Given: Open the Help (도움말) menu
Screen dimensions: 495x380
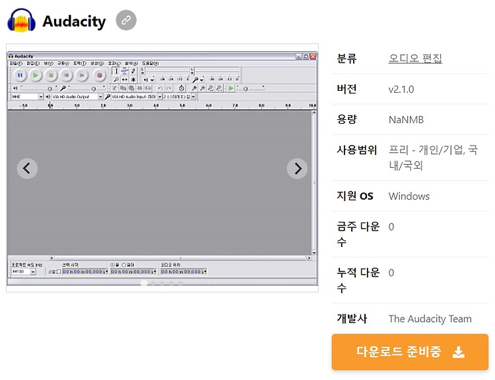Looking at the screenshot, I should (150, 63).
